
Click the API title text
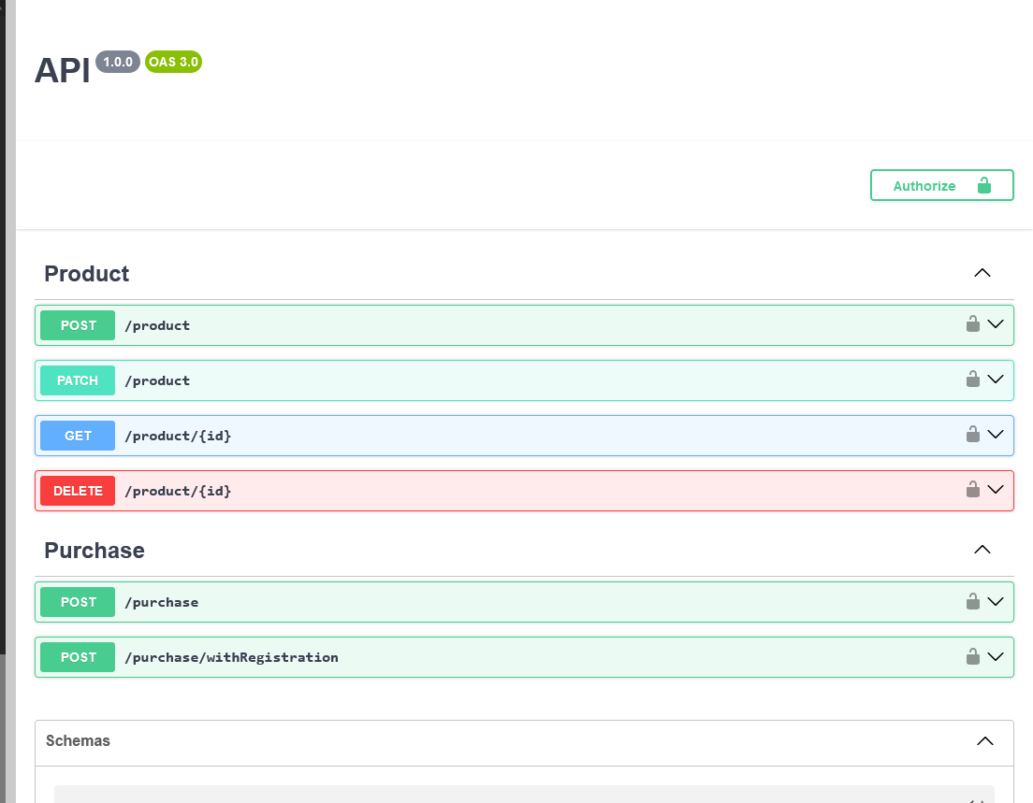point(62,70)
